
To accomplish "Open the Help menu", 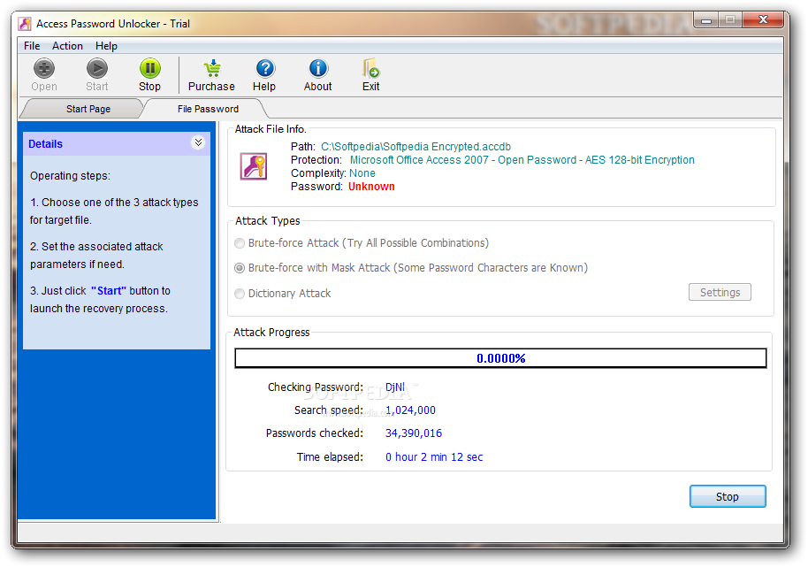I will pos(106,46).
